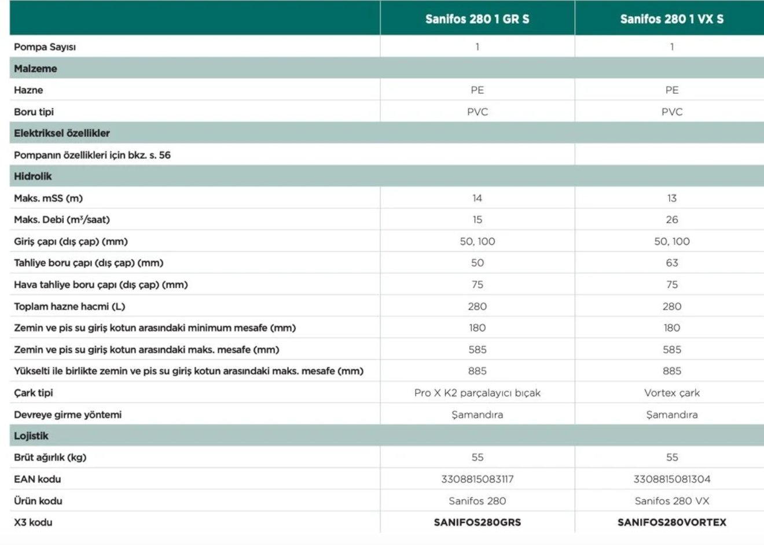764x545 pixels.
Task: Select the Giriş çapı (dış çap) label
Action: pos(71,241)
